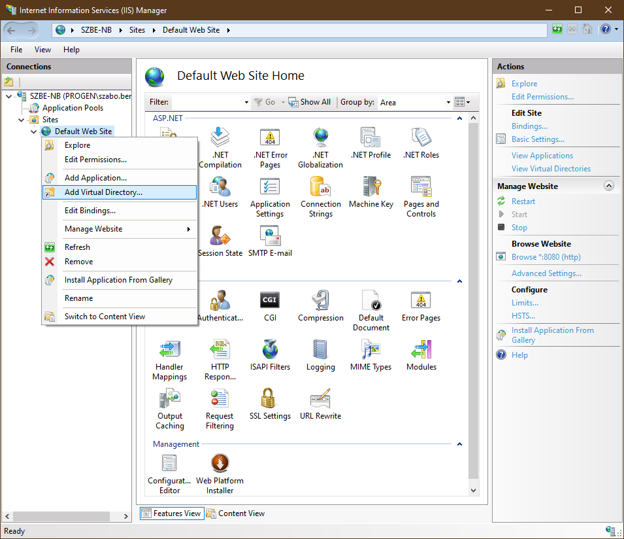624x539 pixels.
Task: Click Show All in filter bar
Action: (310, 103)
